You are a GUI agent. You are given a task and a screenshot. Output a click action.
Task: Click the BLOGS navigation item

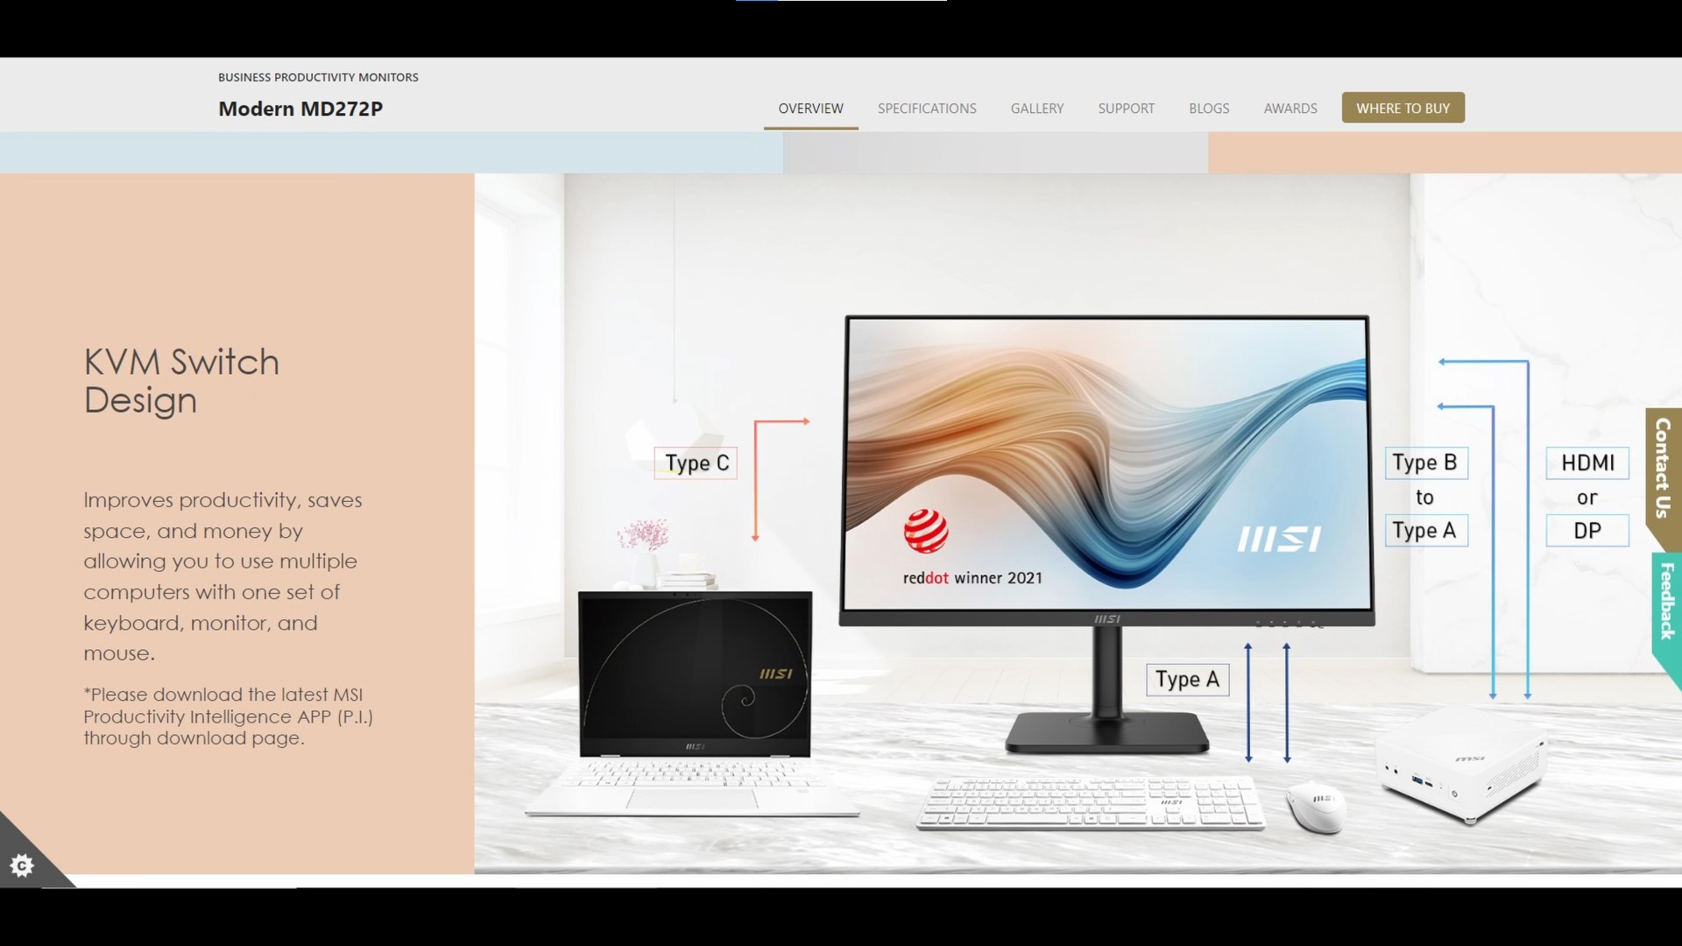[x=1208, y=108]
